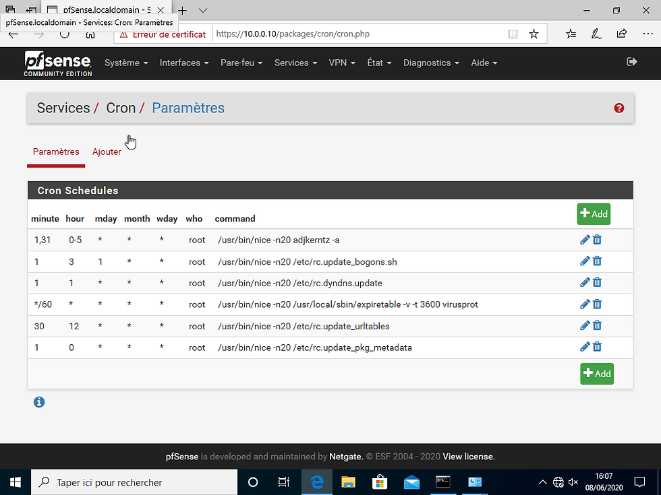The width and height of the screenshot is (661, 495).
Task: Open the Windows notification center
Action: coord(639,482)
